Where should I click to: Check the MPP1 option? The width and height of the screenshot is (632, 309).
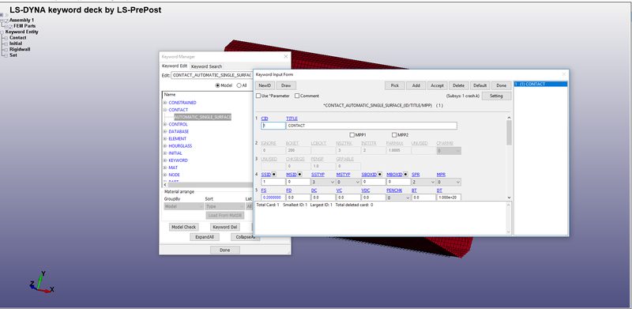pos(352,135)
